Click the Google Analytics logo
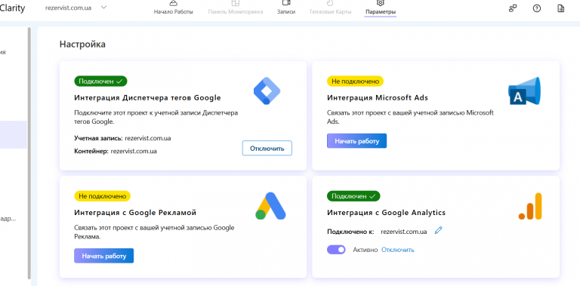The width and height of the screenshot is (580, 286). tap(530, 206)
